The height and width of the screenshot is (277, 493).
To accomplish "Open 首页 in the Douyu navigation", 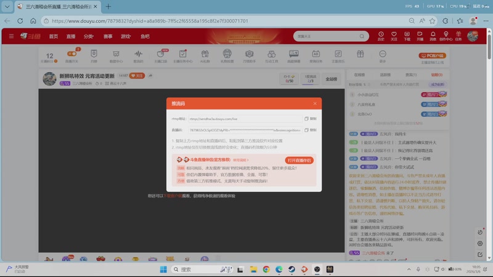I will [54, 36].
